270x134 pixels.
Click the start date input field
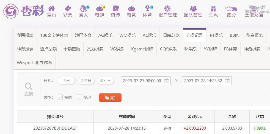coord(146,81)
